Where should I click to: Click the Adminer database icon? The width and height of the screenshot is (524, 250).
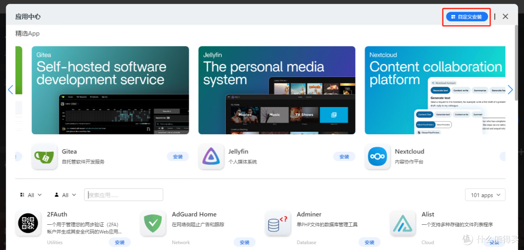278,223
